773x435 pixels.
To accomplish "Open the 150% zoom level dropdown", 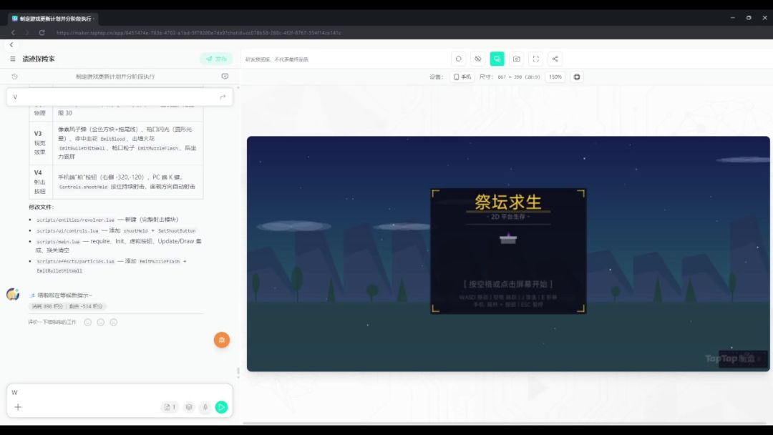I will 555,77.
